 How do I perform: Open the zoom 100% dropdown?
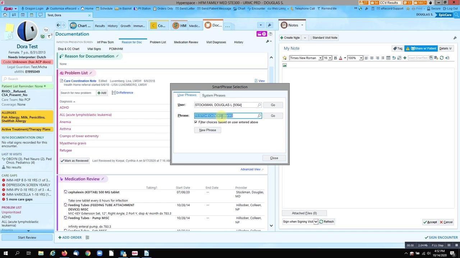pos(362,58)
